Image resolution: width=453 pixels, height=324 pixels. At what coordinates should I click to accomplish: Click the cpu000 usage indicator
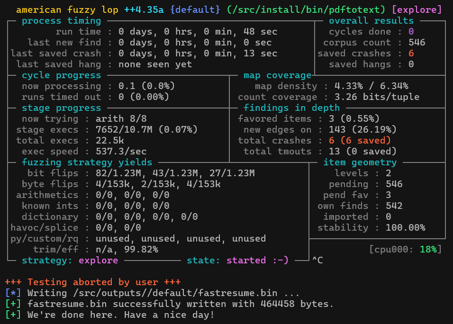click(x=405, y=249)
